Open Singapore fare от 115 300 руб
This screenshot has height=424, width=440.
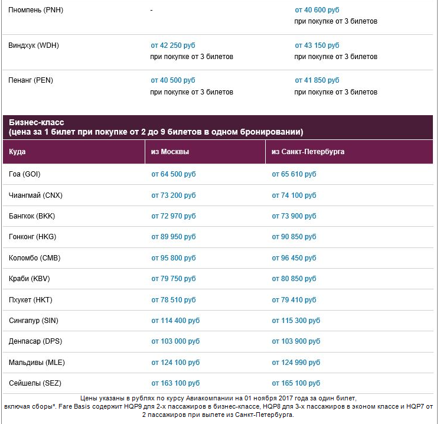click(296, 321)
